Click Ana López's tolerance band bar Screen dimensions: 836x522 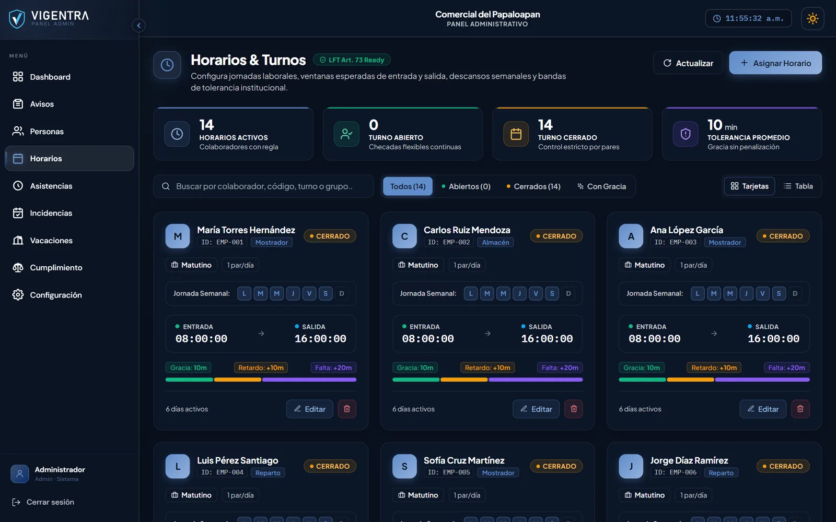coord(714,379)
